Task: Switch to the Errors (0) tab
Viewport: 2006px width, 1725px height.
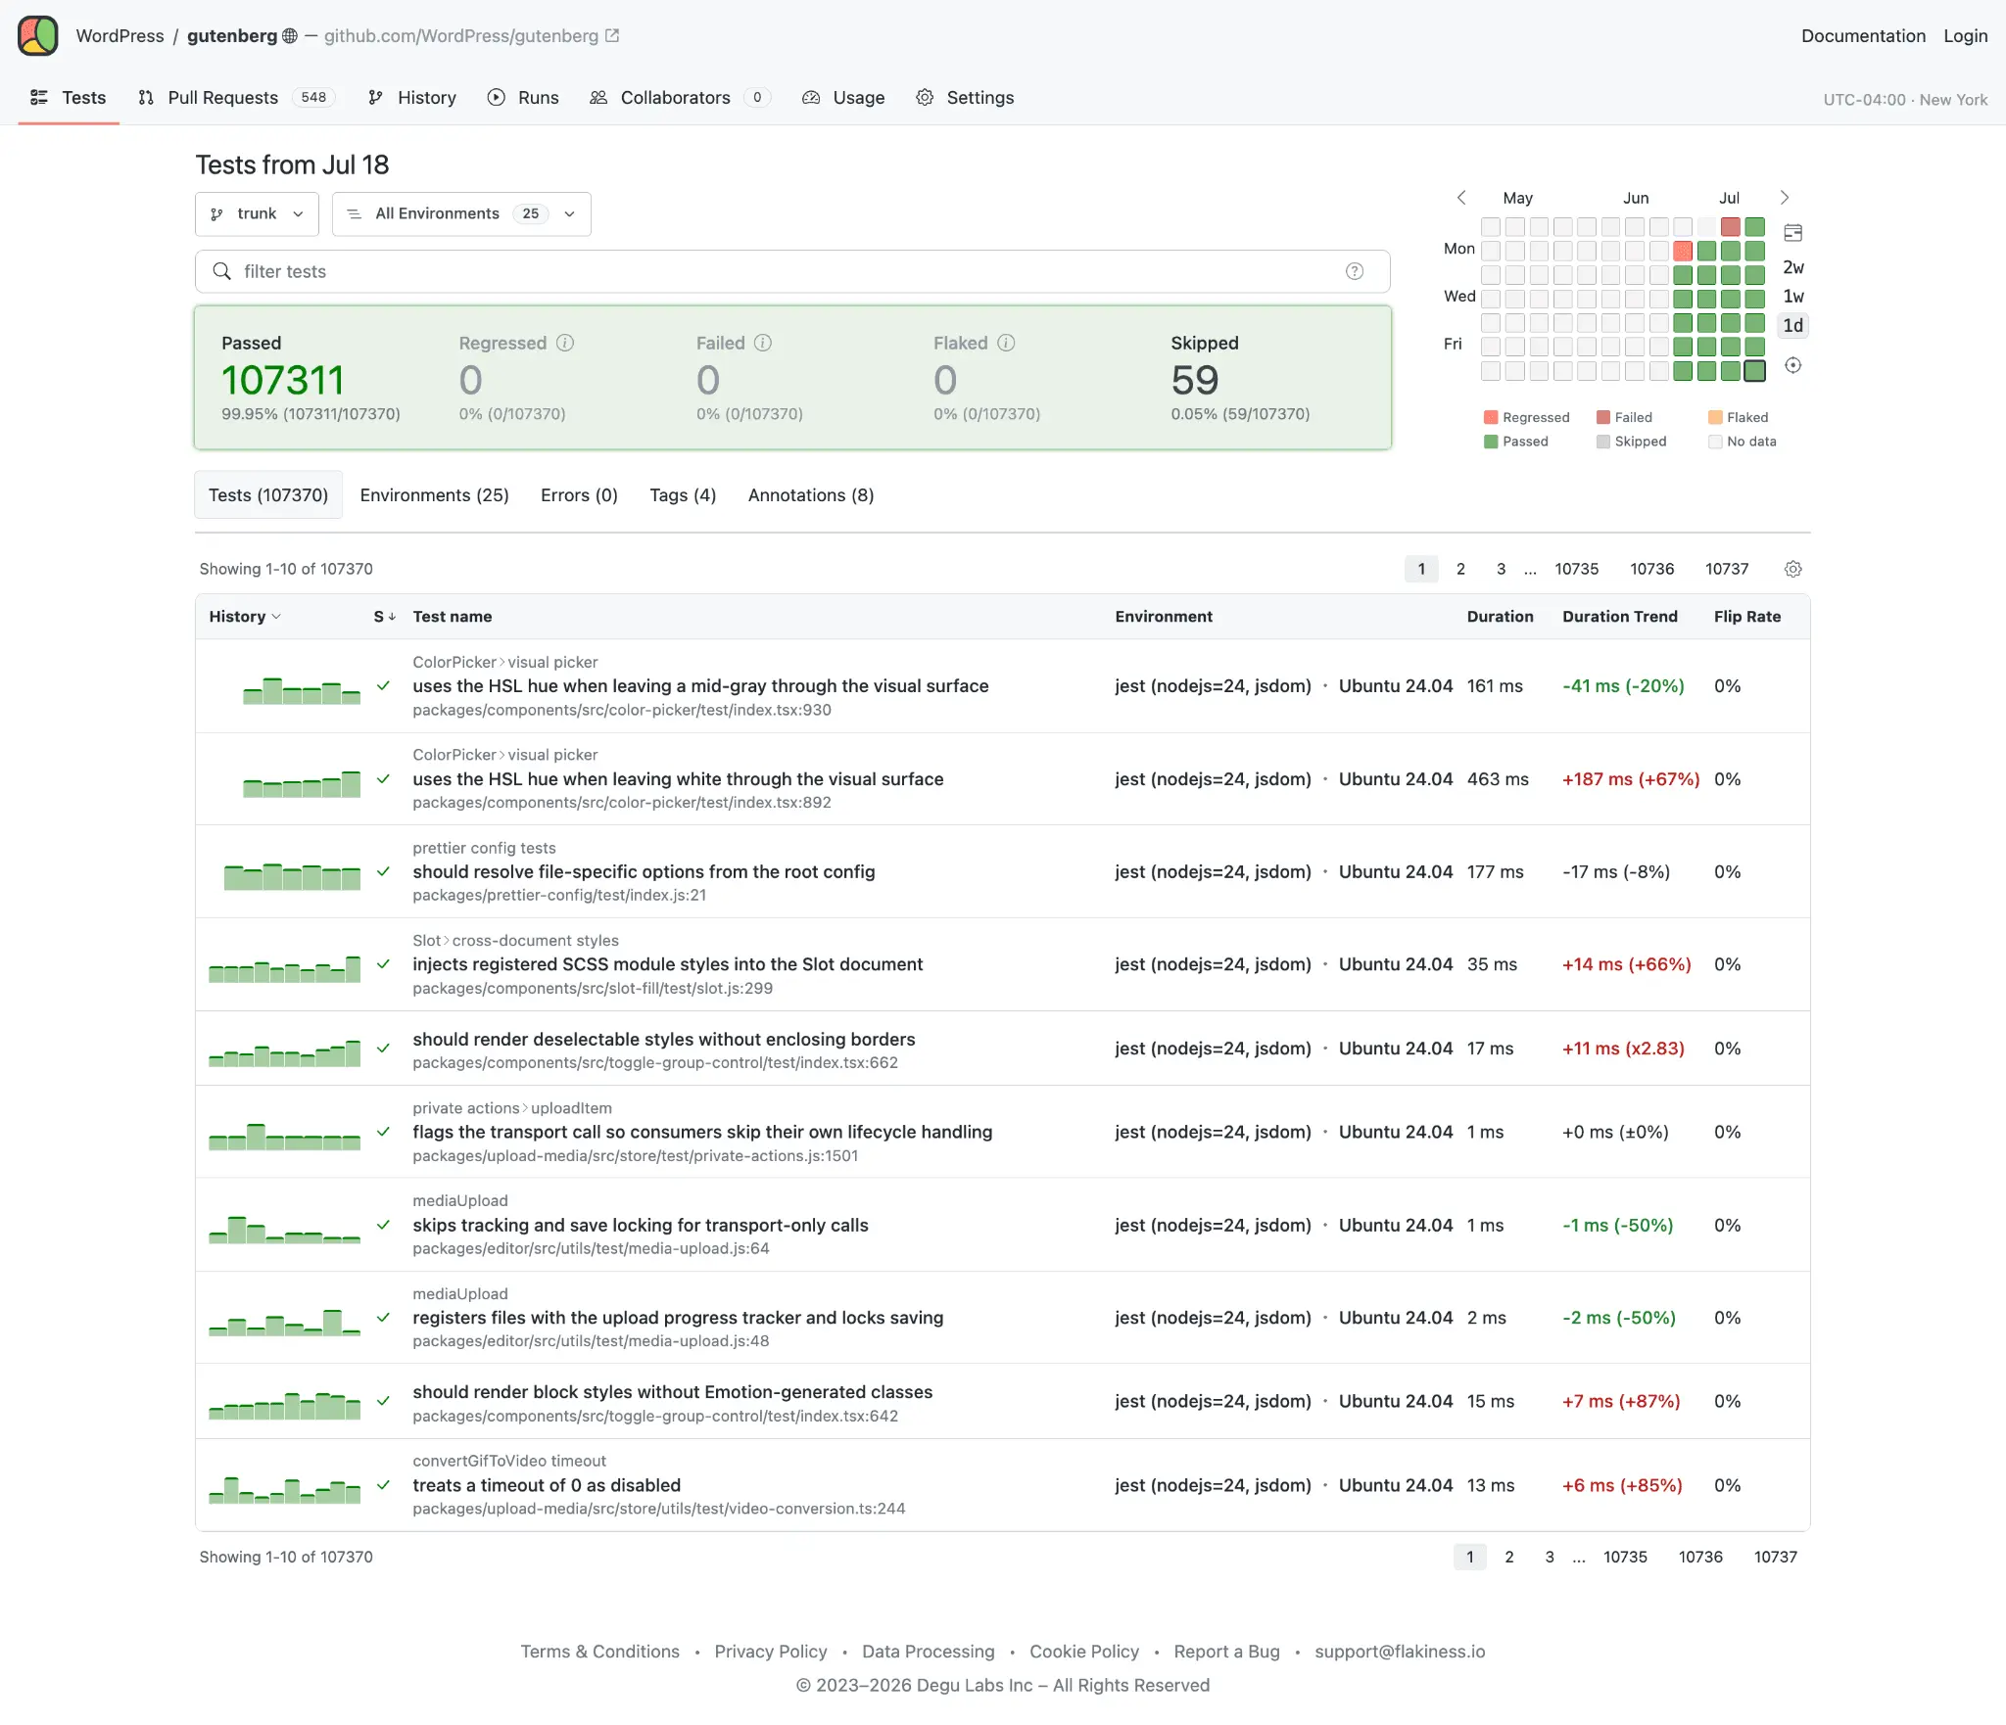Action: coord(579,495)
